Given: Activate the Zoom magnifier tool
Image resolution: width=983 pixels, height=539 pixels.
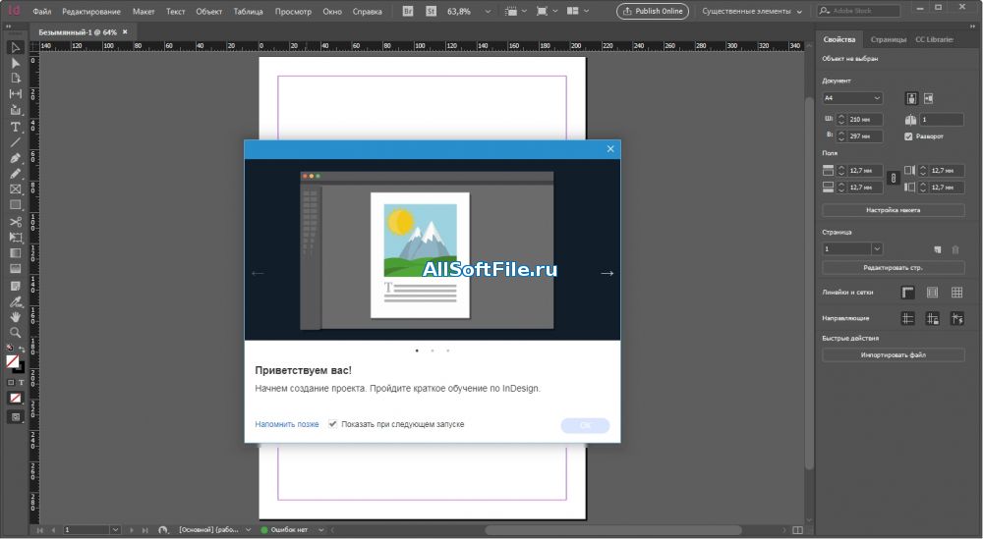Looking at the screenshot, I should click(x=16, y=332).
